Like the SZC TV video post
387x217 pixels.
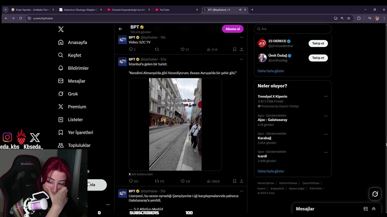pyautogui.click(x=184, y=49)
